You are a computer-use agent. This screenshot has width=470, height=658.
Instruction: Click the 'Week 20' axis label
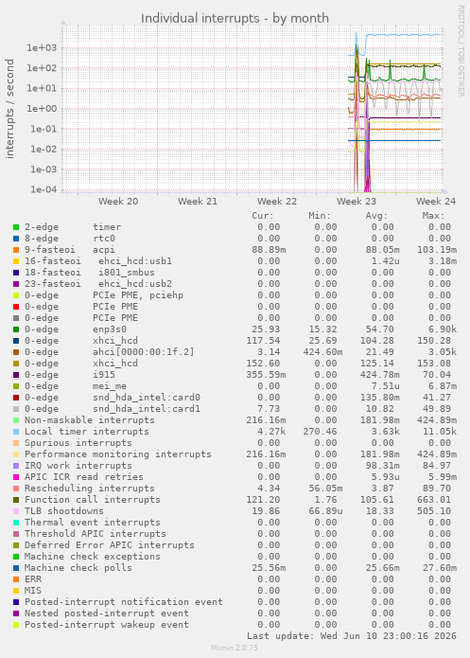click(118, 202)
